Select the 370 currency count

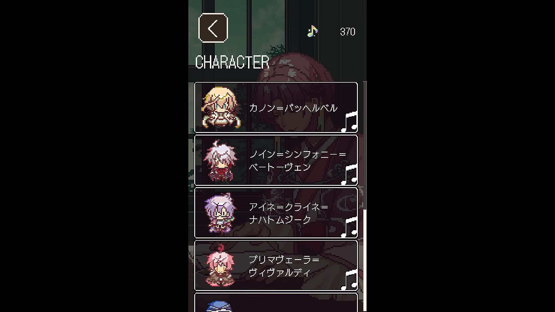(347, 31)
